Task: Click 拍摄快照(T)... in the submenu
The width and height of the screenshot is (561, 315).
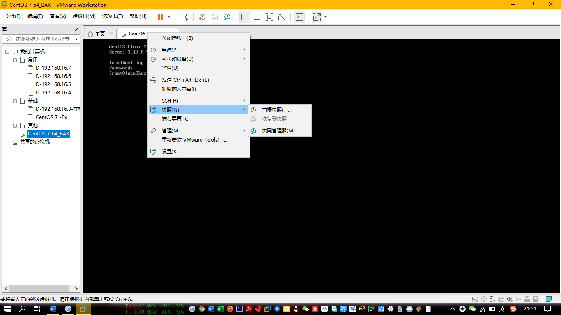Action: [x=280, y=110]
